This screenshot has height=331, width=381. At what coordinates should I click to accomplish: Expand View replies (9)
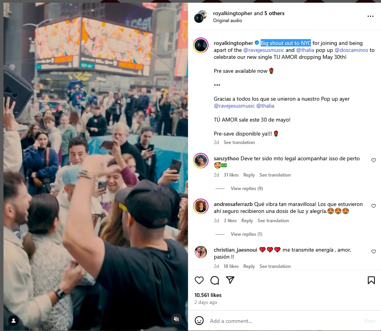[247, 189]
